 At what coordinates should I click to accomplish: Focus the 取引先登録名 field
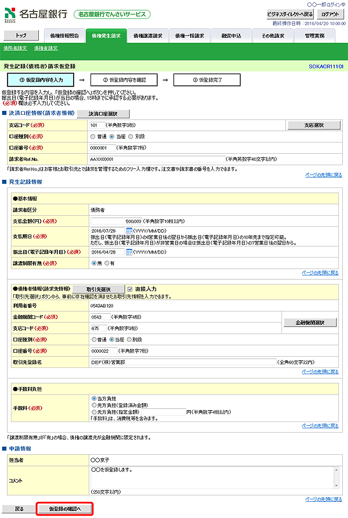[x=183, y=362]
